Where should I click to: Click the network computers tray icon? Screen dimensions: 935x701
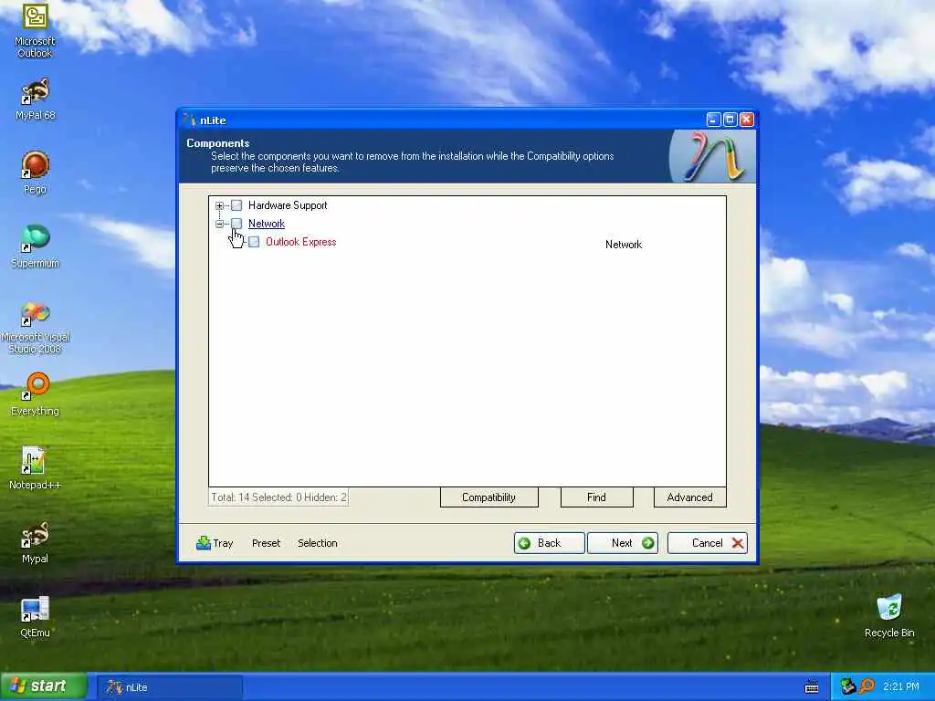pyautogui.click(x=848, y=686)
